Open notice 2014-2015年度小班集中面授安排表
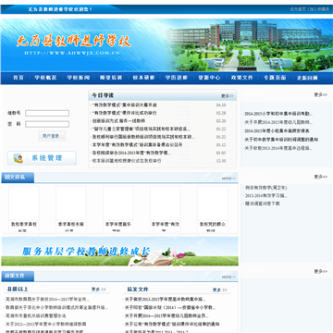 277,131
